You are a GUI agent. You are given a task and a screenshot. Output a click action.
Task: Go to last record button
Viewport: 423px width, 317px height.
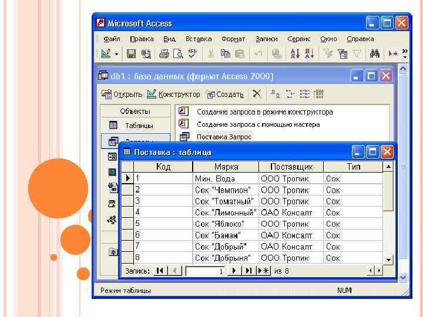(248, 271)
